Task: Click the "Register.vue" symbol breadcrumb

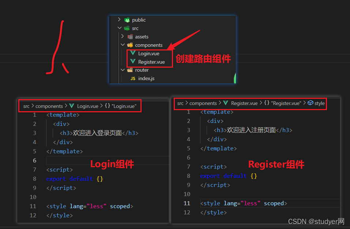Action: [x=286, y=103]
